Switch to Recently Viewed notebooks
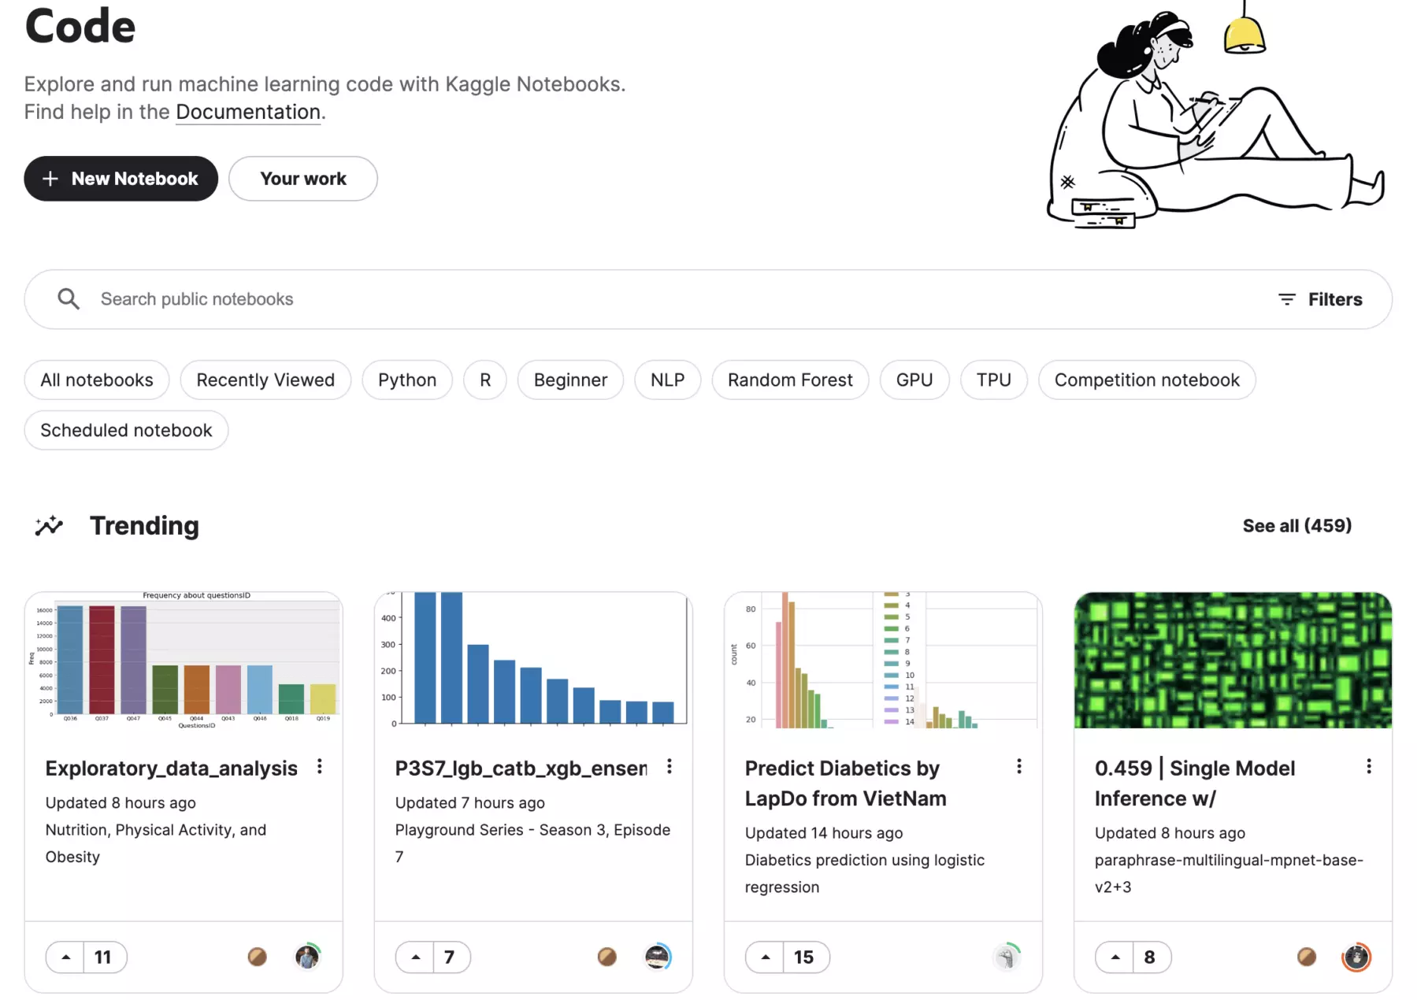This screenshot has height=1000, width=1417. coord(265,380)
